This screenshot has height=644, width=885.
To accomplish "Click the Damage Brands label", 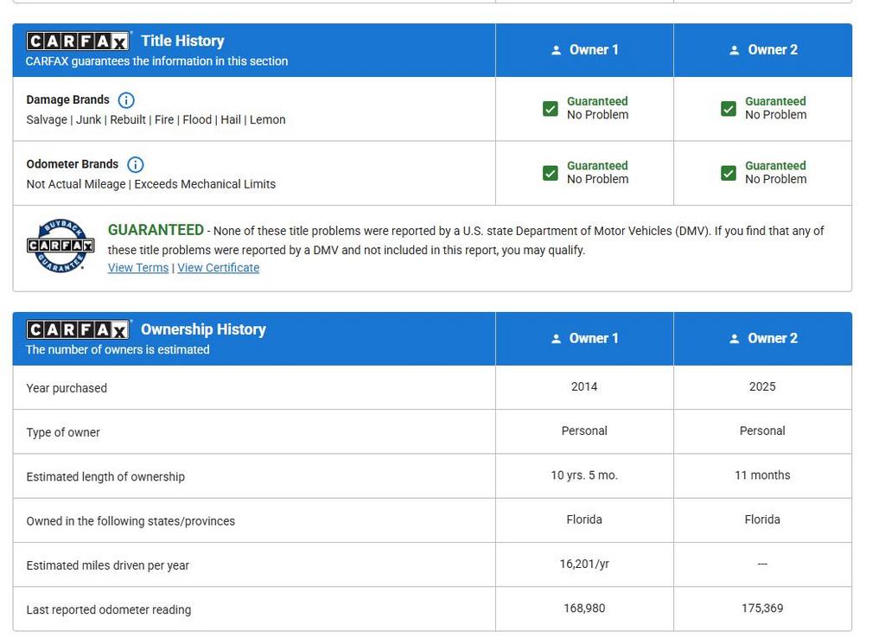I will pos(67,100).
